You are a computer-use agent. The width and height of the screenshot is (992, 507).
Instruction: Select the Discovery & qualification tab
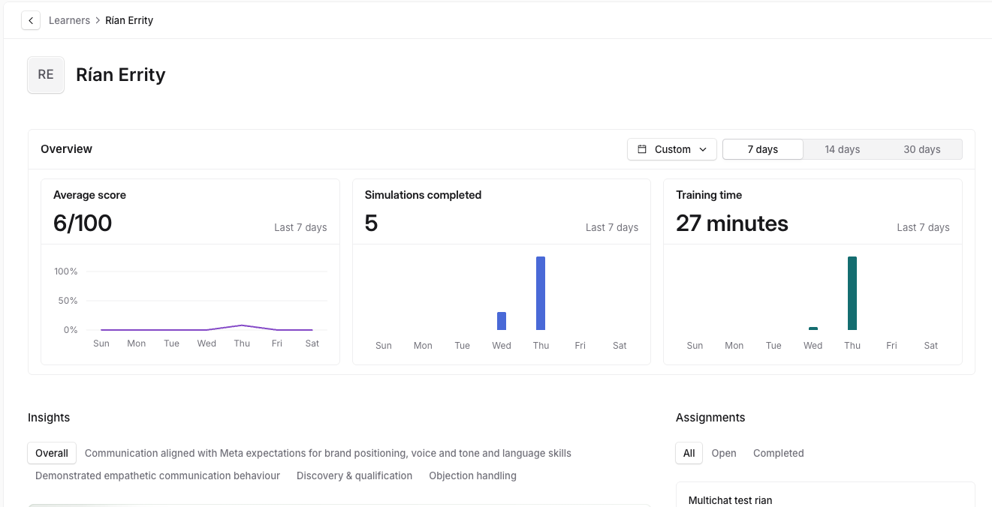[x=354, y=475]
